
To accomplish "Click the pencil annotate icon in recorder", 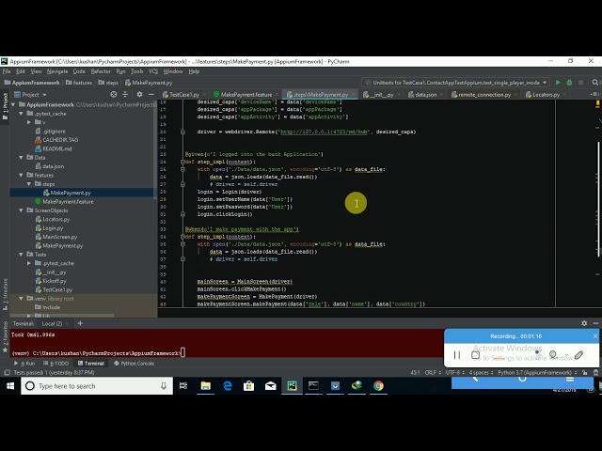I will [x=579, y=355].
